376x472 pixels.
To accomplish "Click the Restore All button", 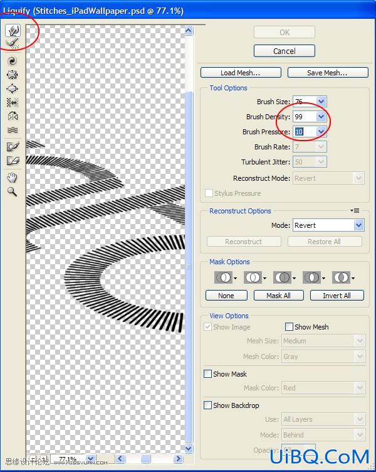I will pyautogui.click(x=325, y=242).
